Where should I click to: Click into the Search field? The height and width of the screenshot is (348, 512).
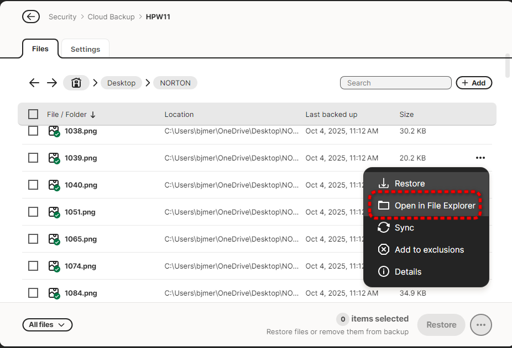coord(396,83)
